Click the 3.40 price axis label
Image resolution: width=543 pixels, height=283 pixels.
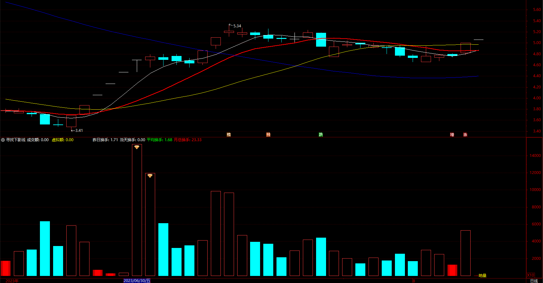[537, 131]
